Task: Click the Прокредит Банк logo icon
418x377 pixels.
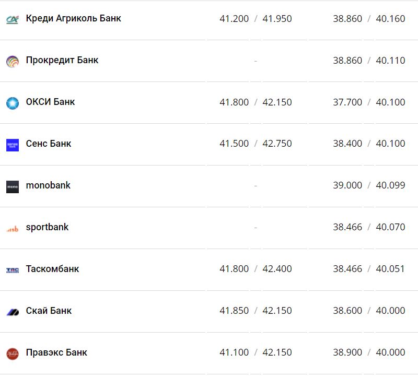Action: (x=13, y=61)
